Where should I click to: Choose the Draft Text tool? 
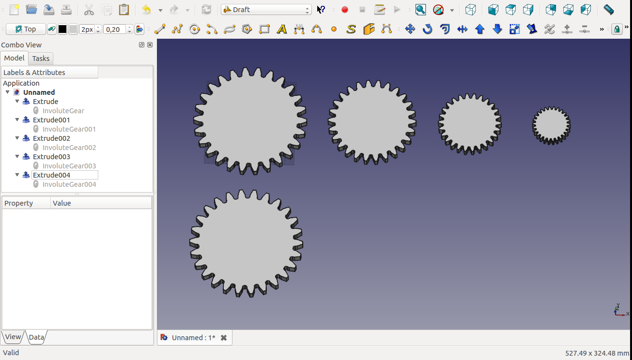click(282, 30)
